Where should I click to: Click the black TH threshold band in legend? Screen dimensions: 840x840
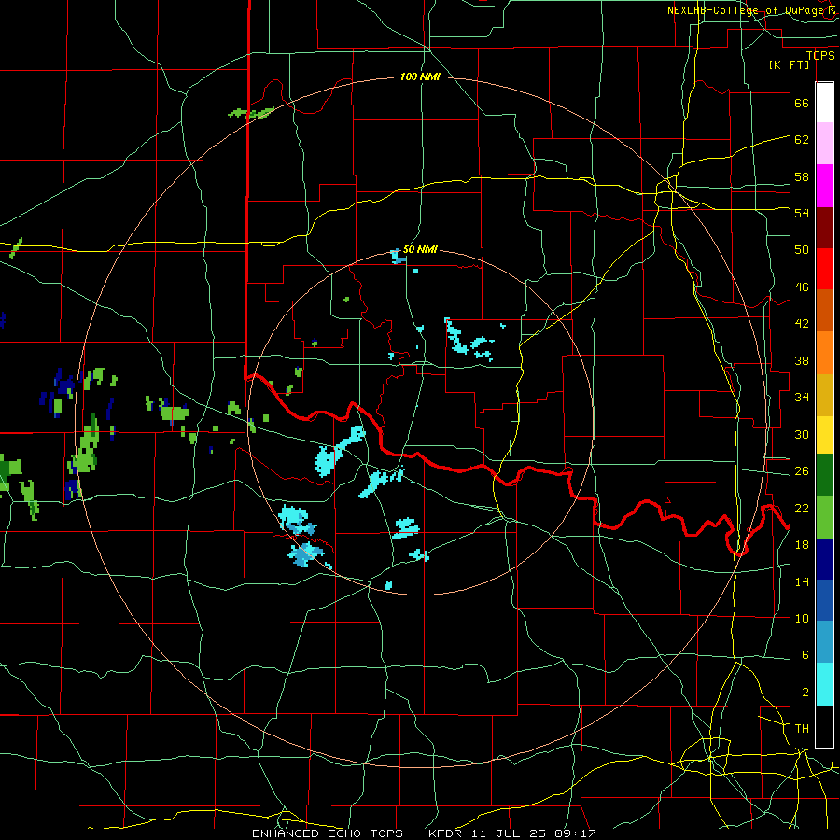(824, 726)
